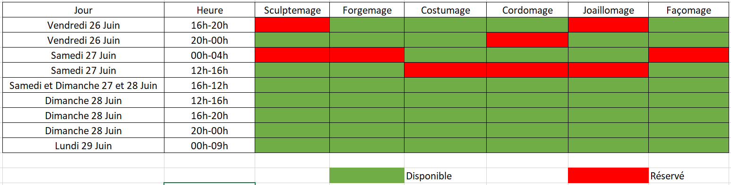Image resolution: width=731 pixels, height=185 pixels.
Task: Select the 00h-09h time cell
Action: [209, 145]
